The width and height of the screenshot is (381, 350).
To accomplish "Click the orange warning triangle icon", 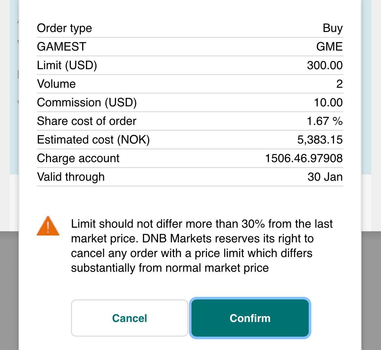I will point(48,226).
